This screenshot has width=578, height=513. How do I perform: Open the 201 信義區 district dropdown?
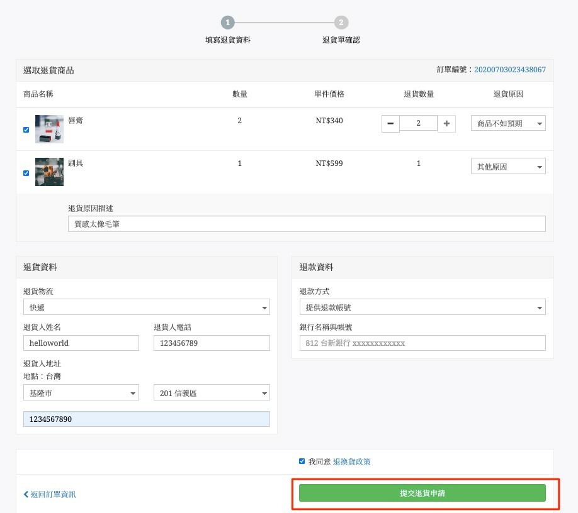(212, 393)
